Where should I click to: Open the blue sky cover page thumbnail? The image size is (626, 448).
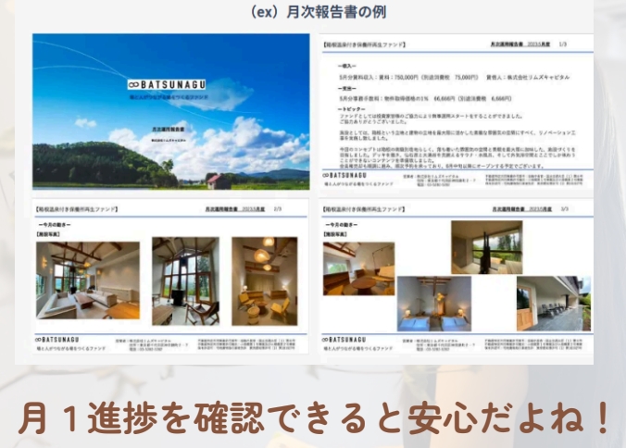point(170,111)
